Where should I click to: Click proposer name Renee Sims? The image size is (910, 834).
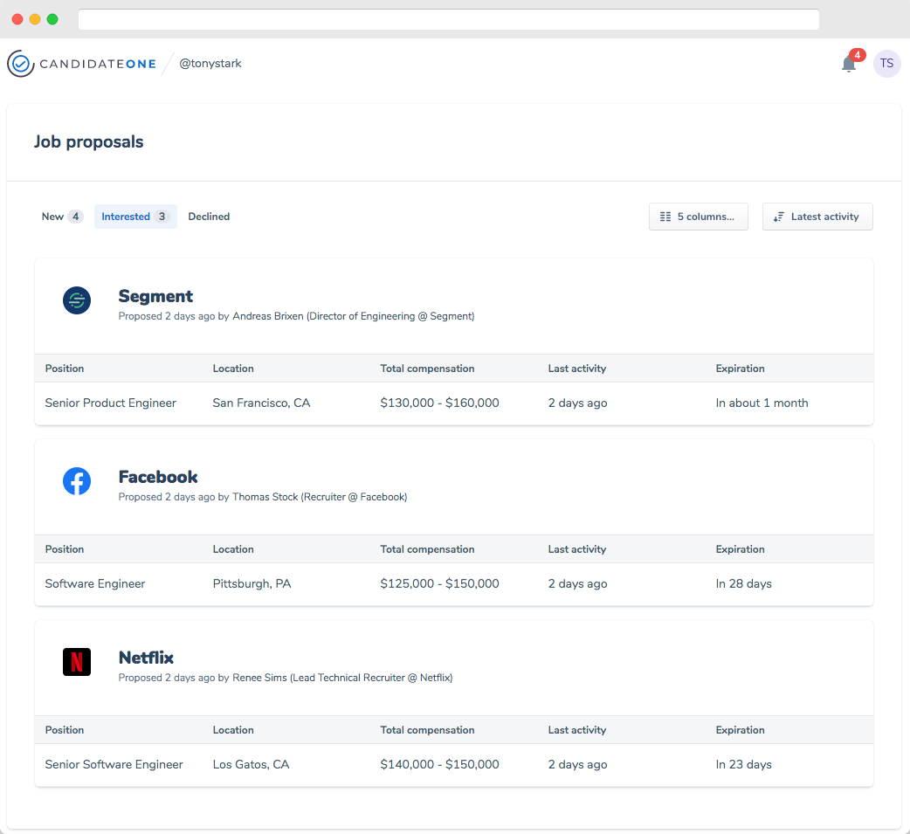click(x=259, y=678)
